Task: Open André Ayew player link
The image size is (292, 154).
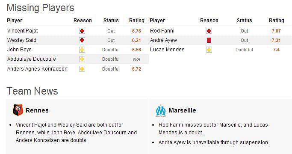Action: point(163,40)
